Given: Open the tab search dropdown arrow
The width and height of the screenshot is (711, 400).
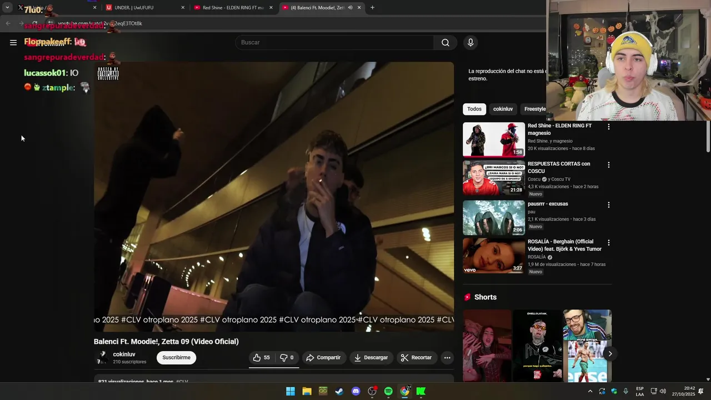Looking at the screenshot, I should point(7,8).
